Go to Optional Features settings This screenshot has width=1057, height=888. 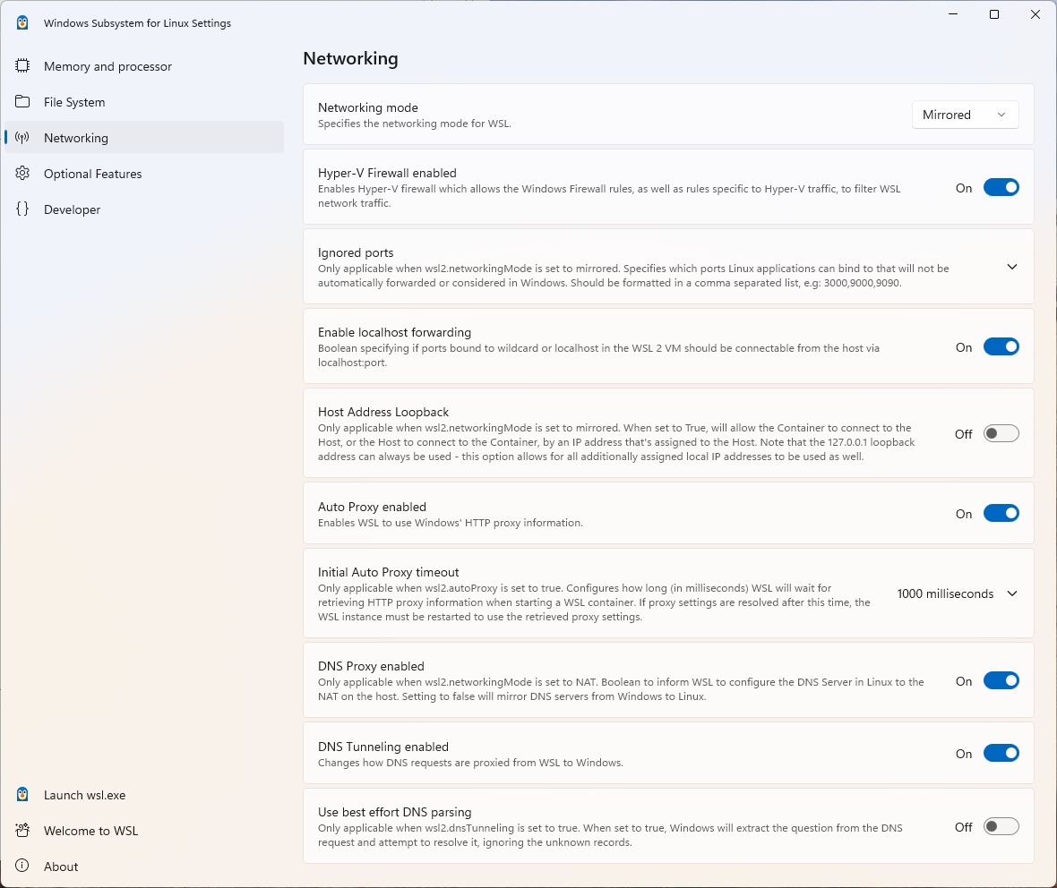[x=144, y=173]
